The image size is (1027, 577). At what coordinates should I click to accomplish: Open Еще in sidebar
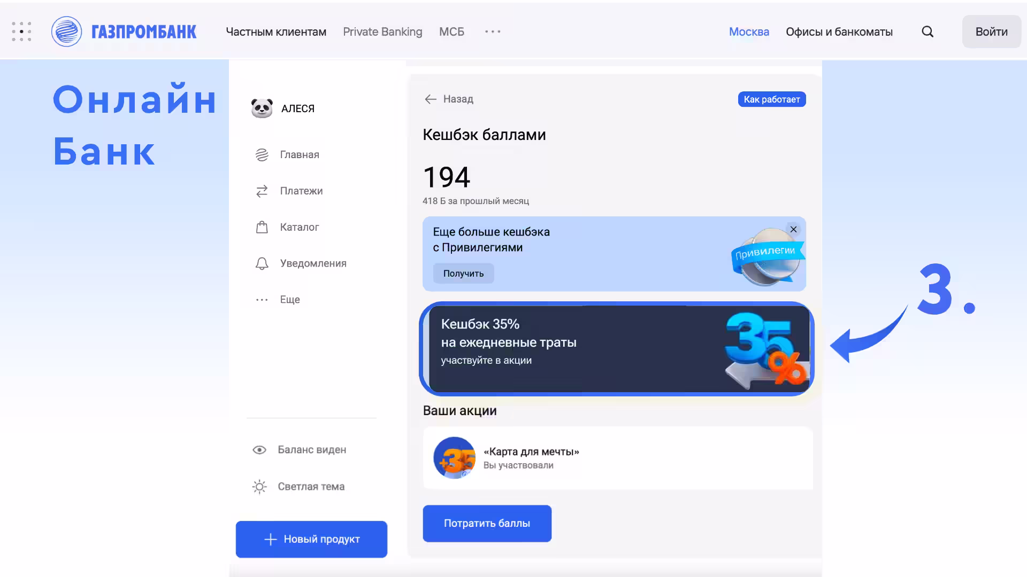[x=289, y=300]
